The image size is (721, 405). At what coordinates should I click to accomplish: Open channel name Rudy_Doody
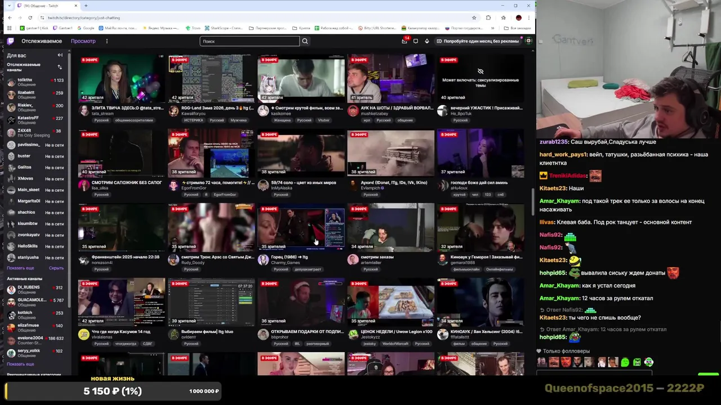pyautogui.click(x=193, y=263)
